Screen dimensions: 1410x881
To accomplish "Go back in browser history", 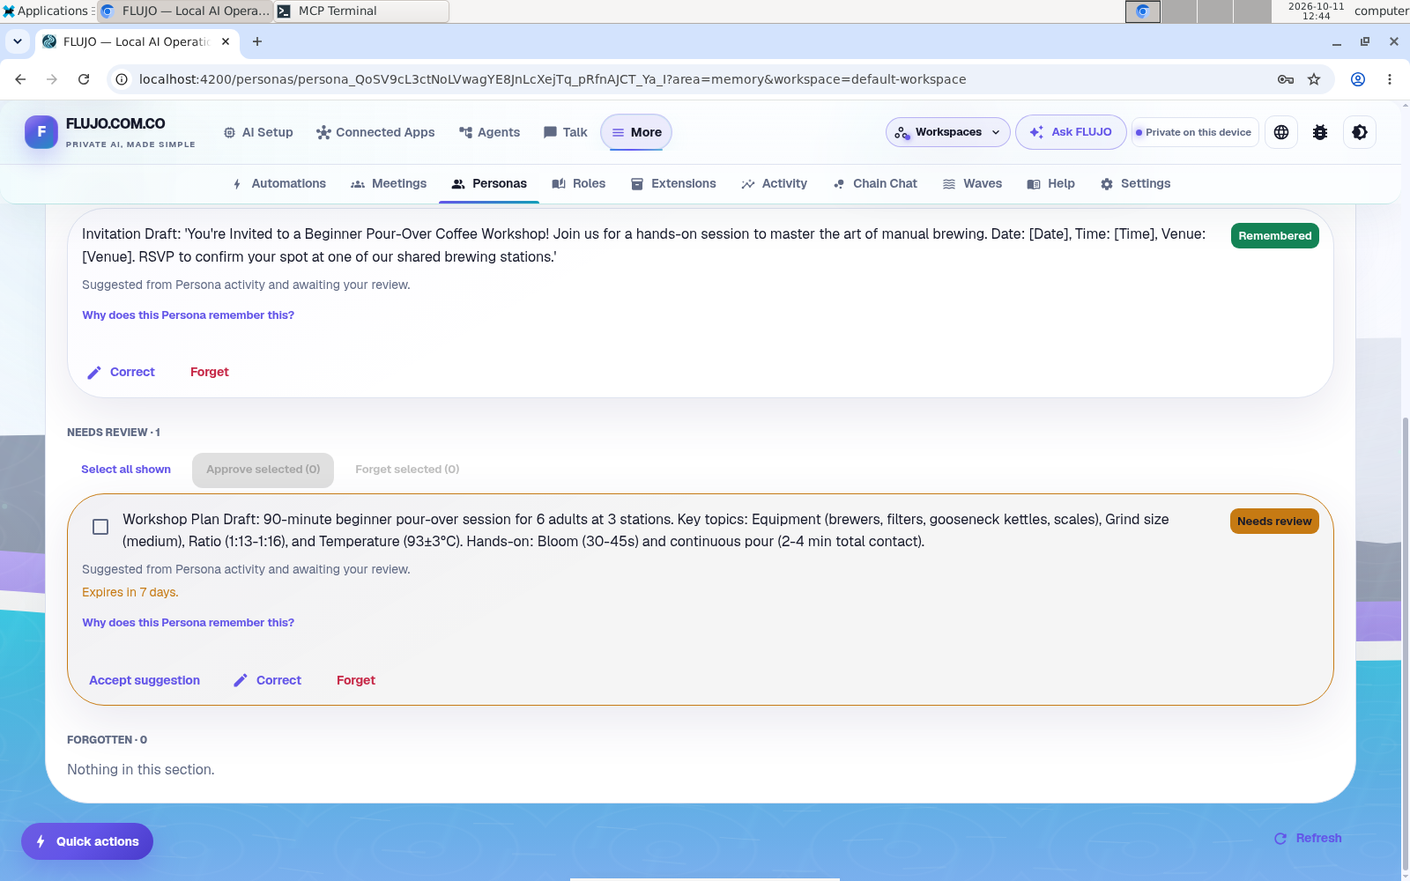I will [20, 79].
